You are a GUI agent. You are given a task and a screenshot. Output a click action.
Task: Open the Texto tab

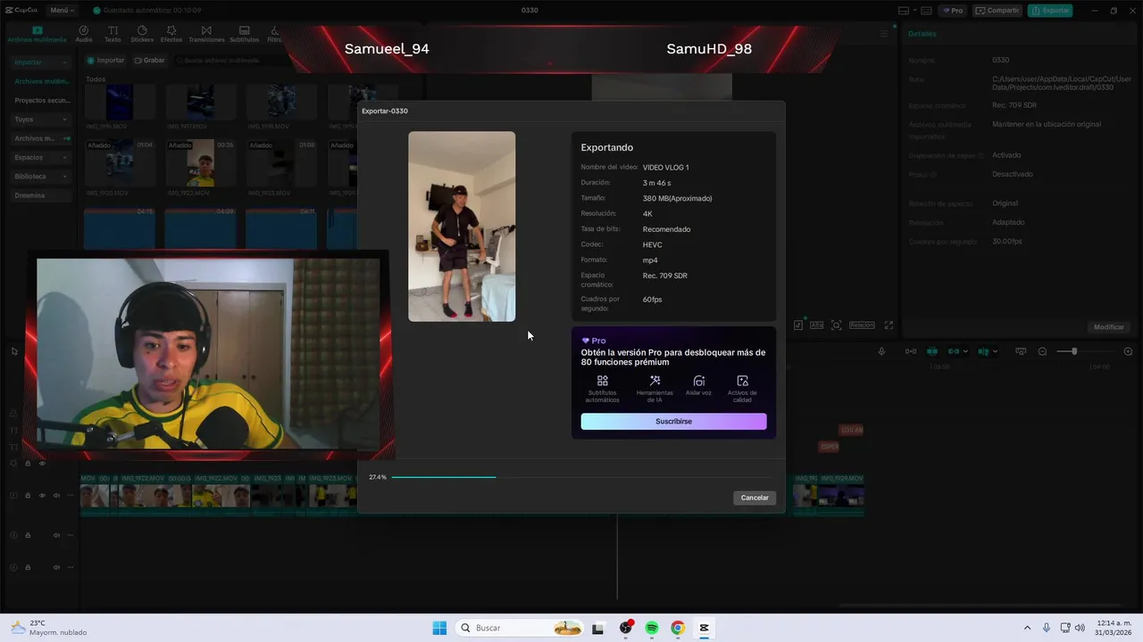tap(113, 35)
